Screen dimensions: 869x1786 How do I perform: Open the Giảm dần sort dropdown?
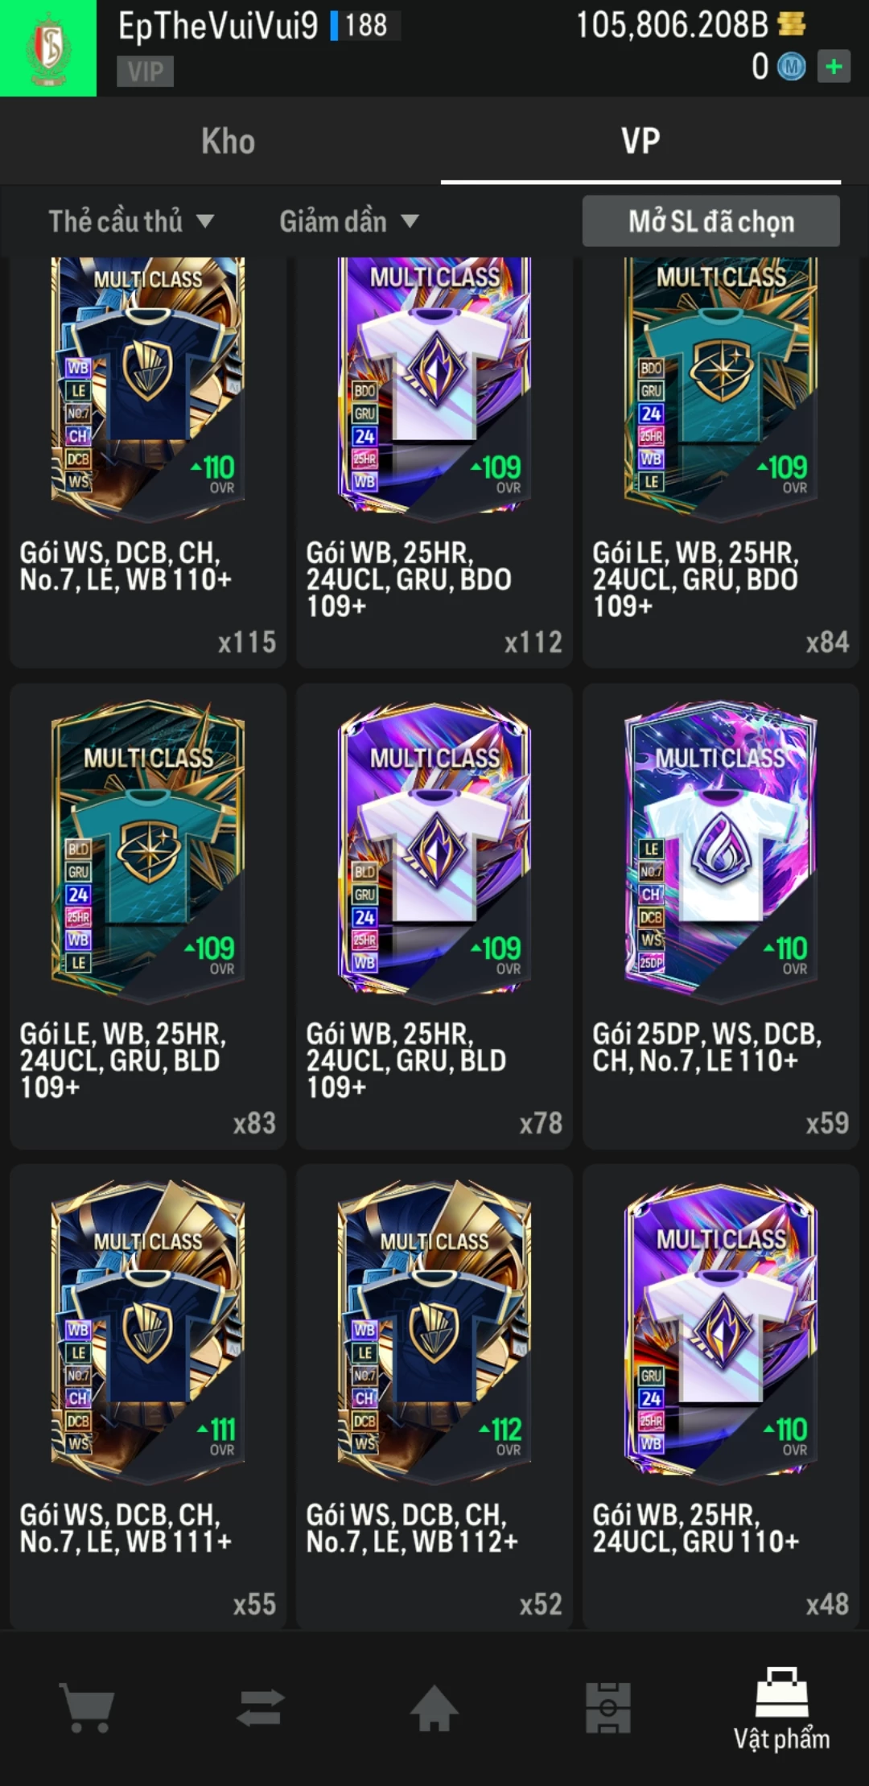point(348,221)
